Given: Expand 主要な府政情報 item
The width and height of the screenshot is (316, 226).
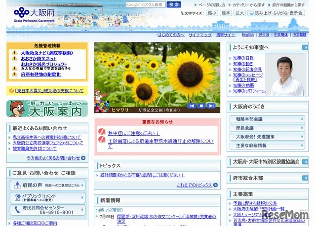Looking at the screenshot, I should click(267, 146).
